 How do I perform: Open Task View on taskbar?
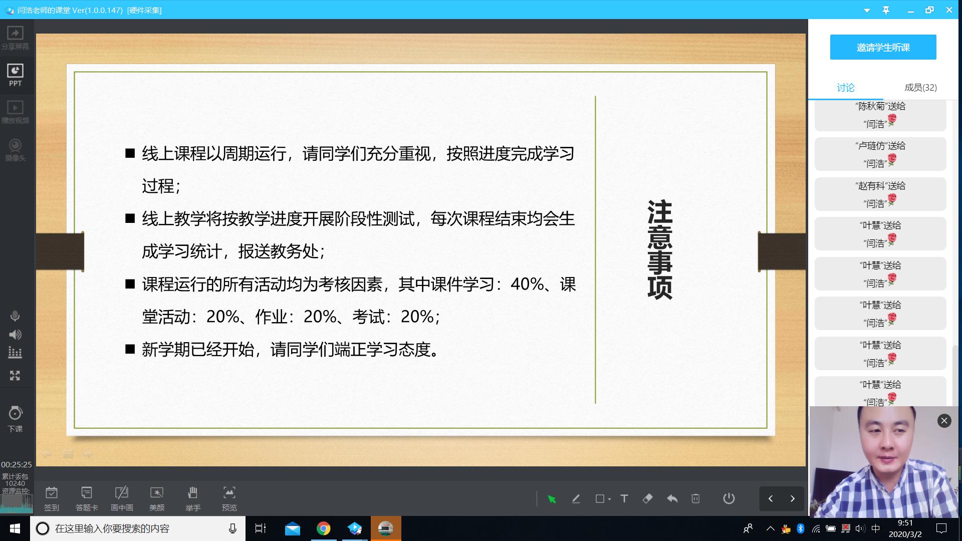pyautogui.click(x=261, y=528)
